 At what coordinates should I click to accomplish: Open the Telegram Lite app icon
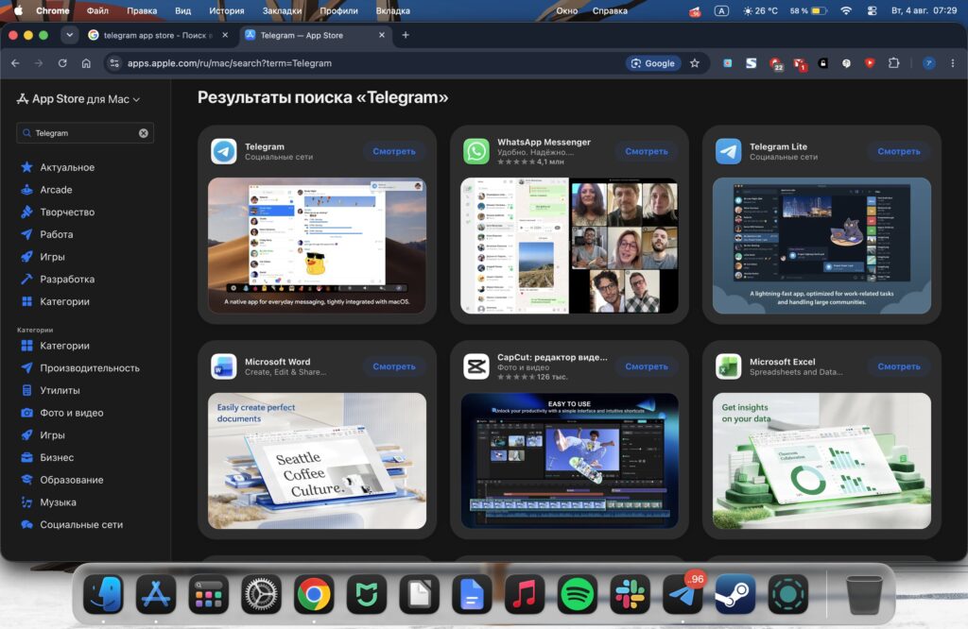pyautogui.click(x=729, y=151)
